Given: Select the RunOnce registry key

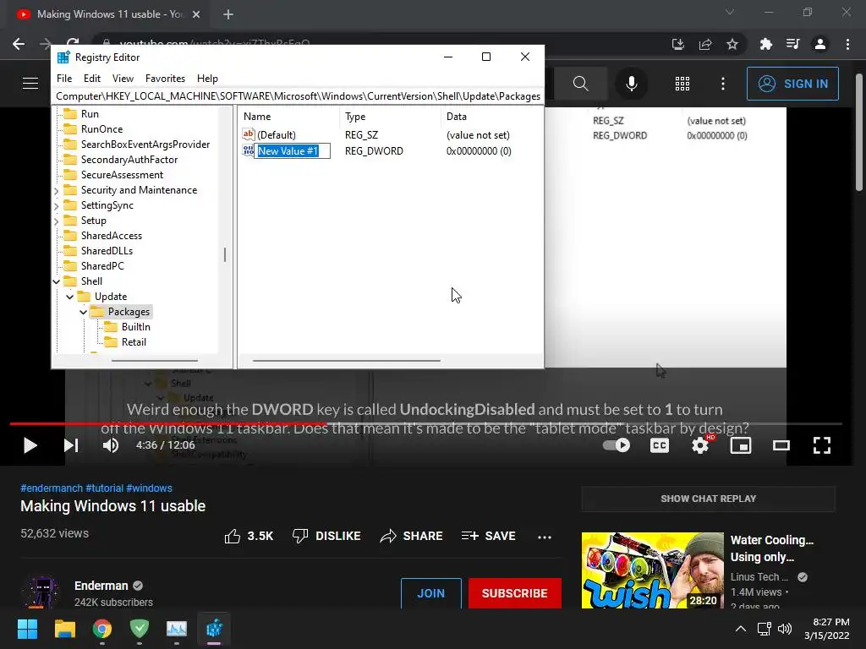Looking at the screenshot, I should click(x=101, y=129).
